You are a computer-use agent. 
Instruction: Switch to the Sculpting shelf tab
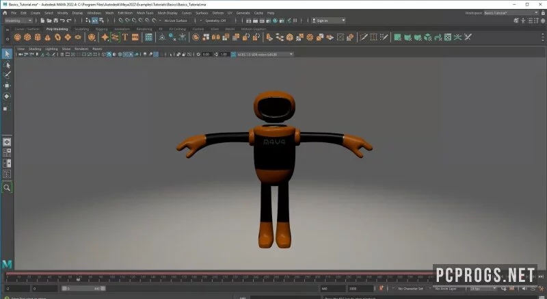81,29
